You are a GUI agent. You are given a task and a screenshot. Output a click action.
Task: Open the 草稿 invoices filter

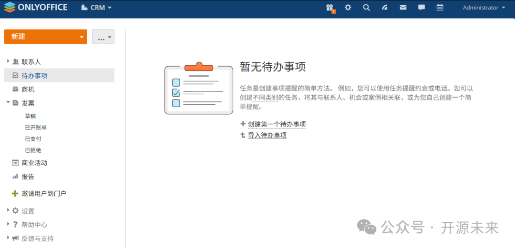click(30, 116)
